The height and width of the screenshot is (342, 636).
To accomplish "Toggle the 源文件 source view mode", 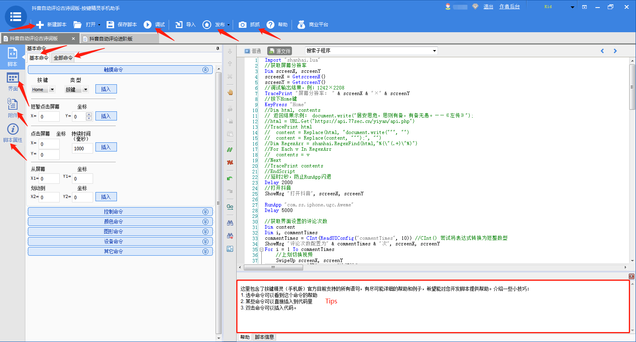I will 280,51.
